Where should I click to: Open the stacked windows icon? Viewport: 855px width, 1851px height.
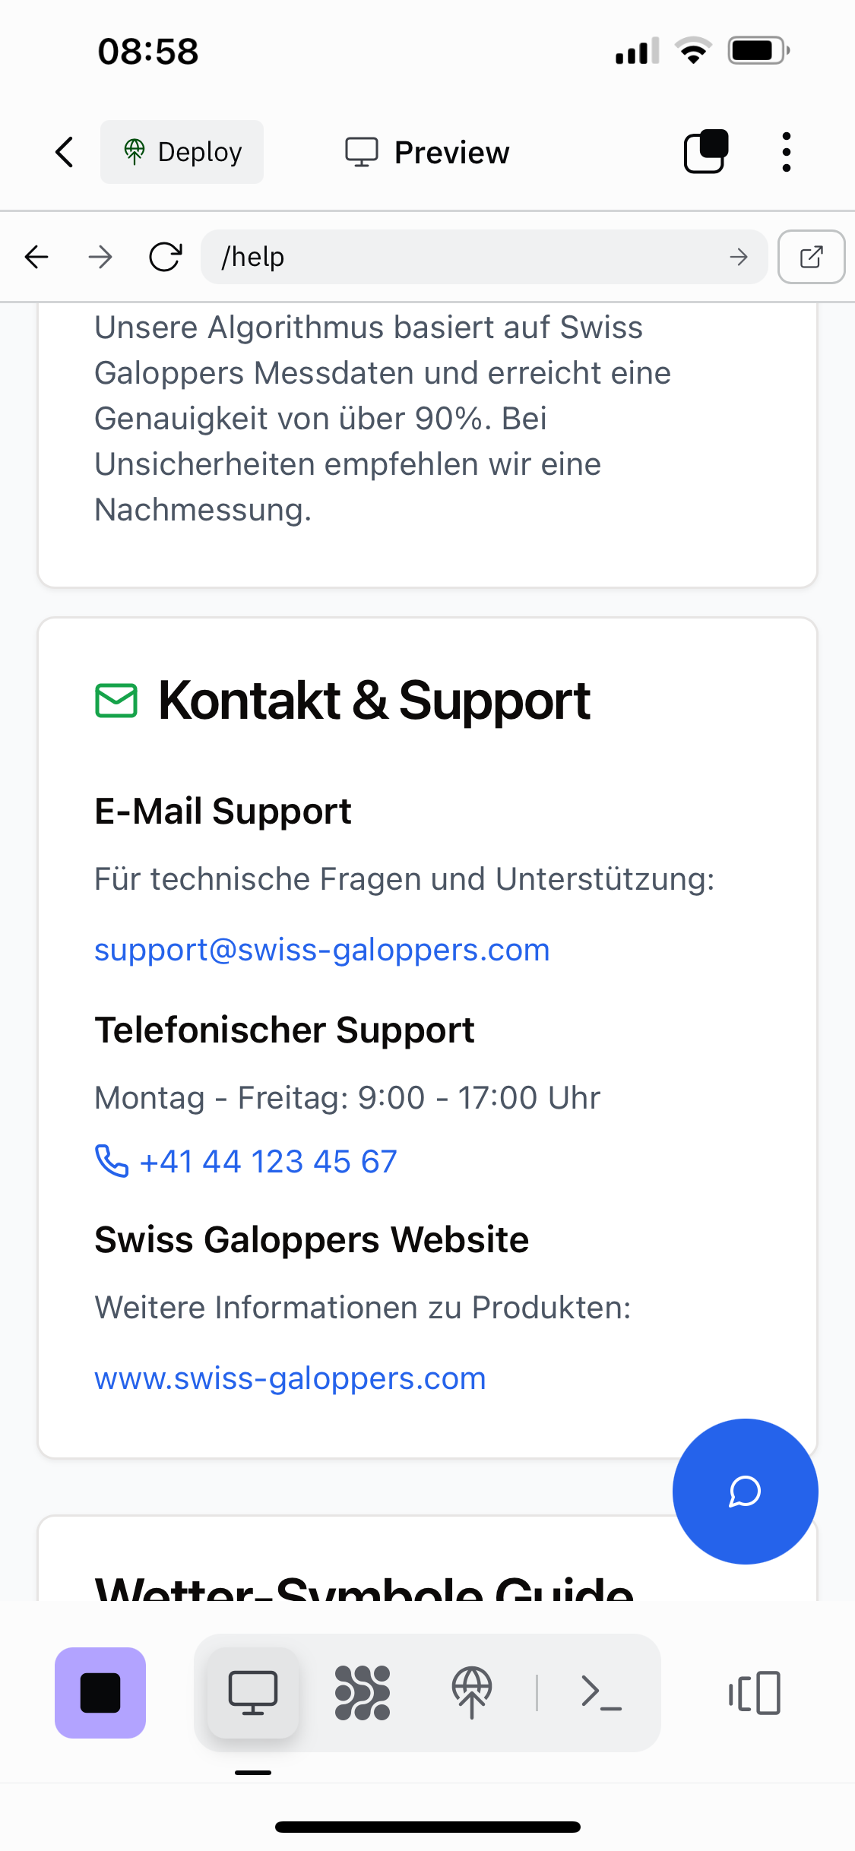click(x=706, y=152)
